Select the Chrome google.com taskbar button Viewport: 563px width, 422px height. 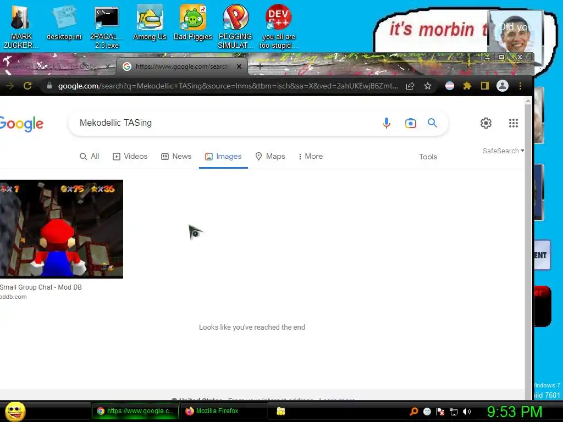point(135,411)
